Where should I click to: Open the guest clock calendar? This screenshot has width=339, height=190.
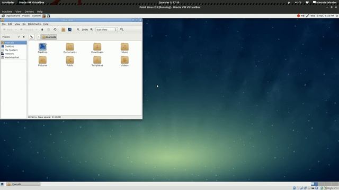tap(323, 16)
